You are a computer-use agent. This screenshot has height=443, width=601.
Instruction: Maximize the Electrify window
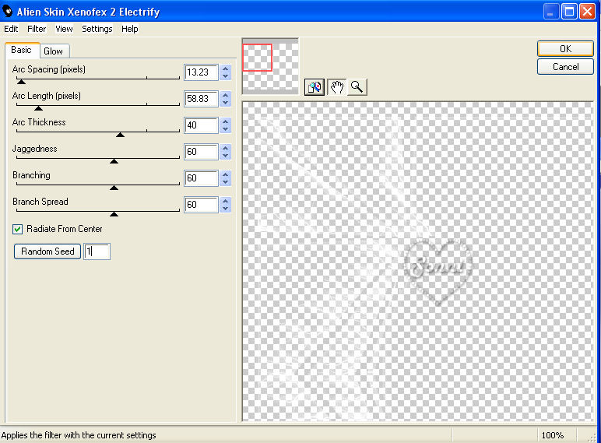click(569, 12)
